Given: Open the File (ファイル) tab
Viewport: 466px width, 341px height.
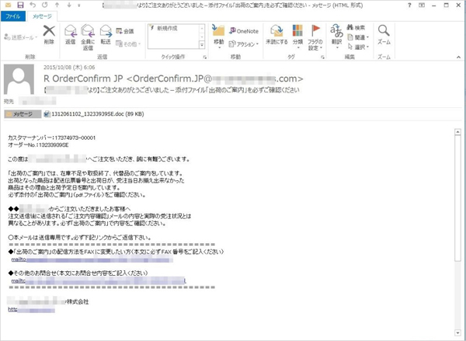Looking at the screenshot, I should [x=13, y=16].
